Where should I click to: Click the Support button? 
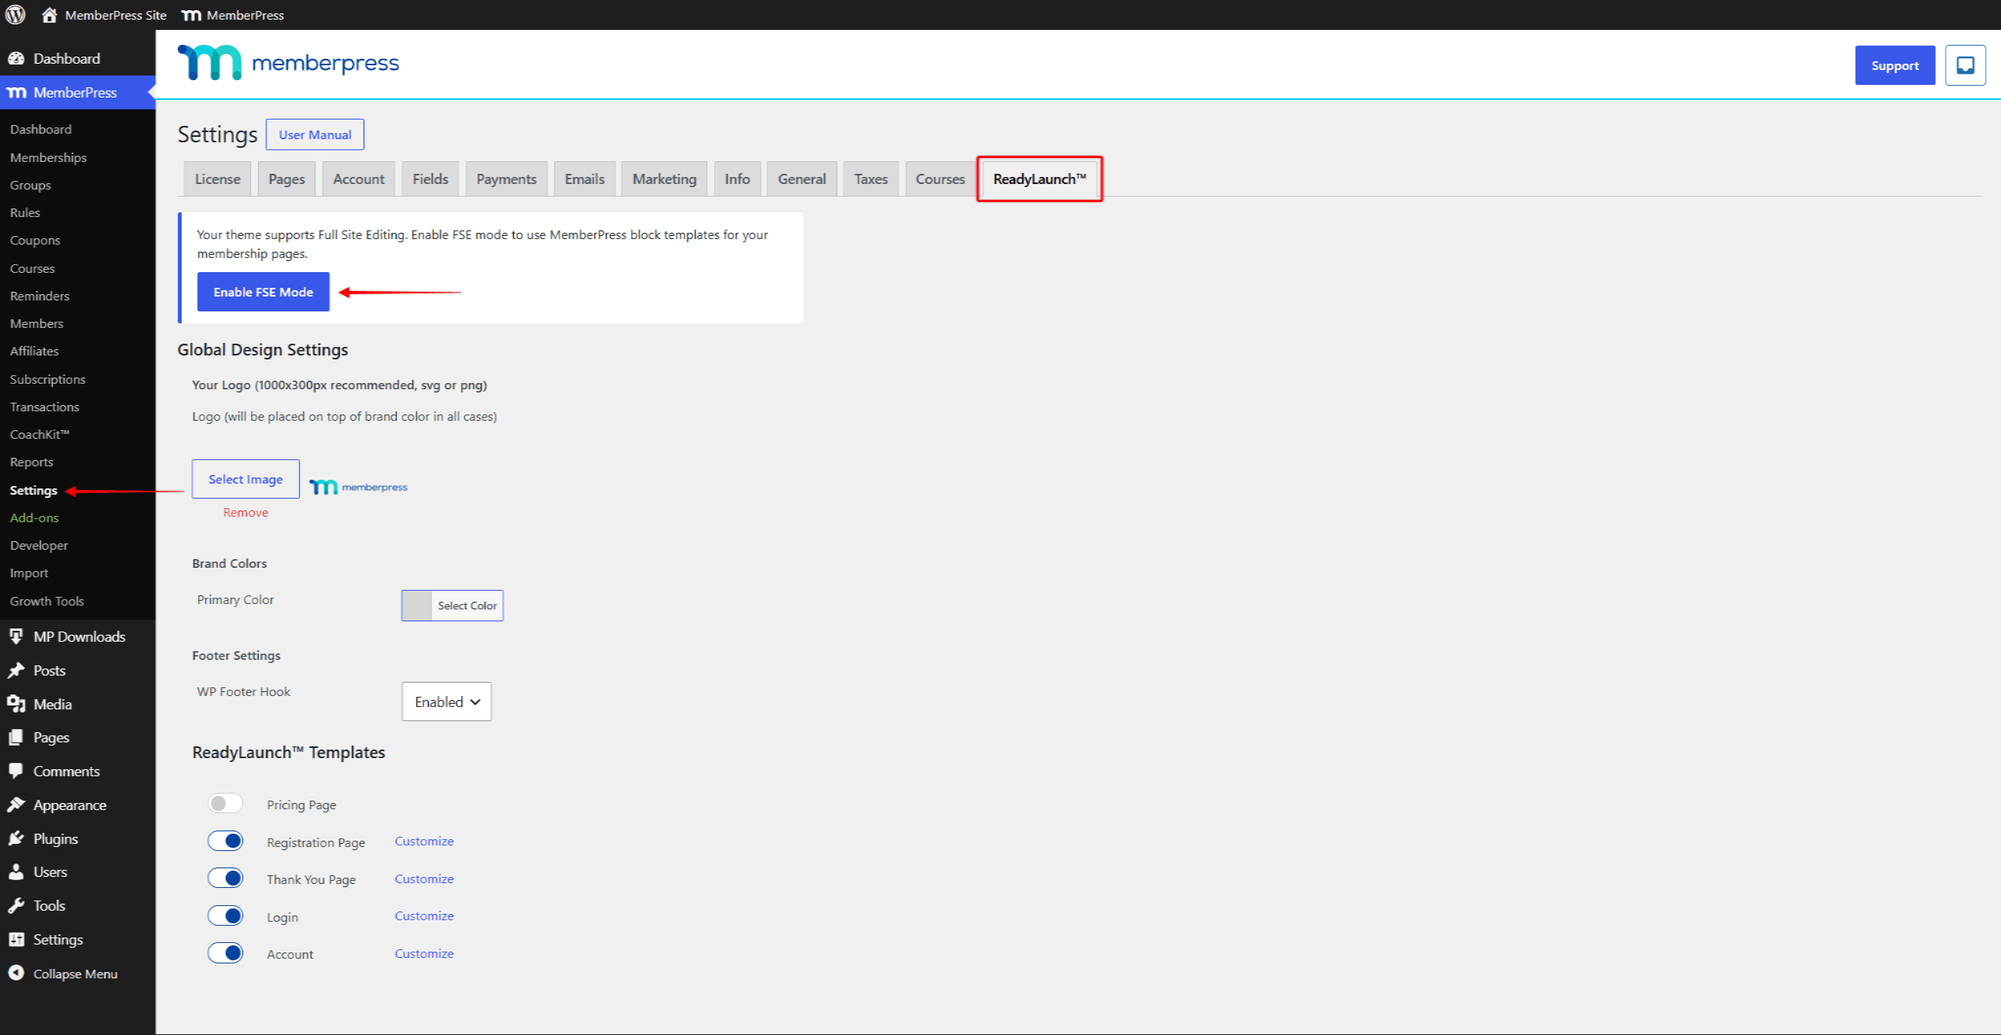tap(1895, 65)
